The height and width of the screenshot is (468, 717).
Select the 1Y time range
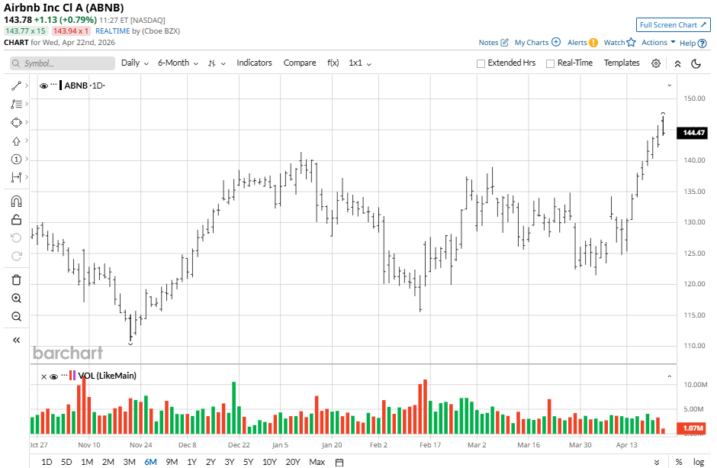191,462
